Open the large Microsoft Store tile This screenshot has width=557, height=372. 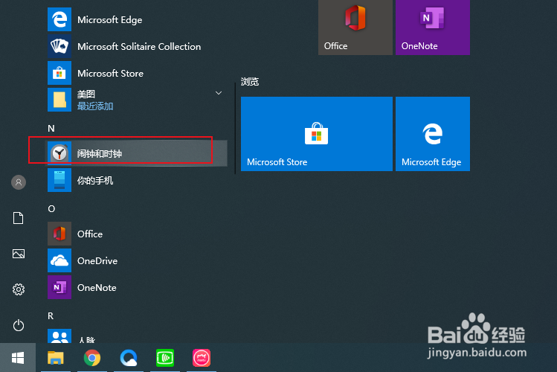pos(317,134)
